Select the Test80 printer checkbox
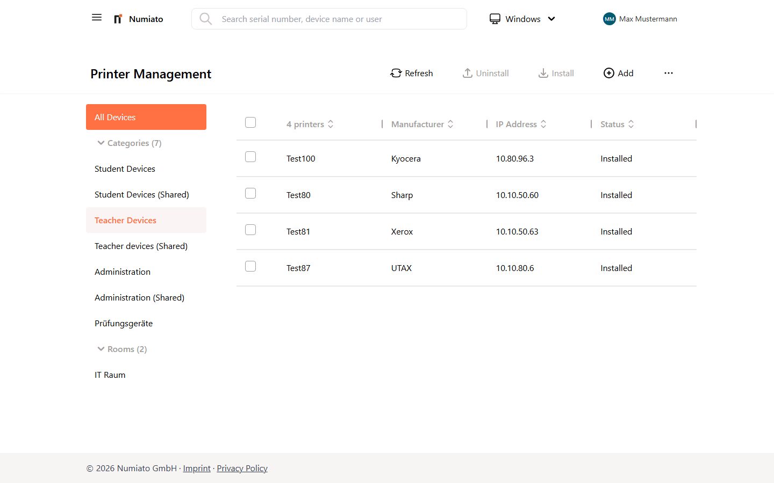The image size is (774, 483). coord(250,193)
